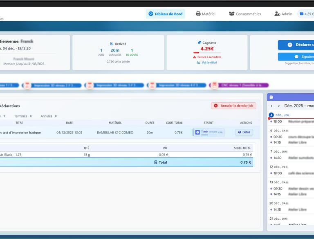
Task: Select the 09:30 event on 13 déc.
Action: pos(292,189)
